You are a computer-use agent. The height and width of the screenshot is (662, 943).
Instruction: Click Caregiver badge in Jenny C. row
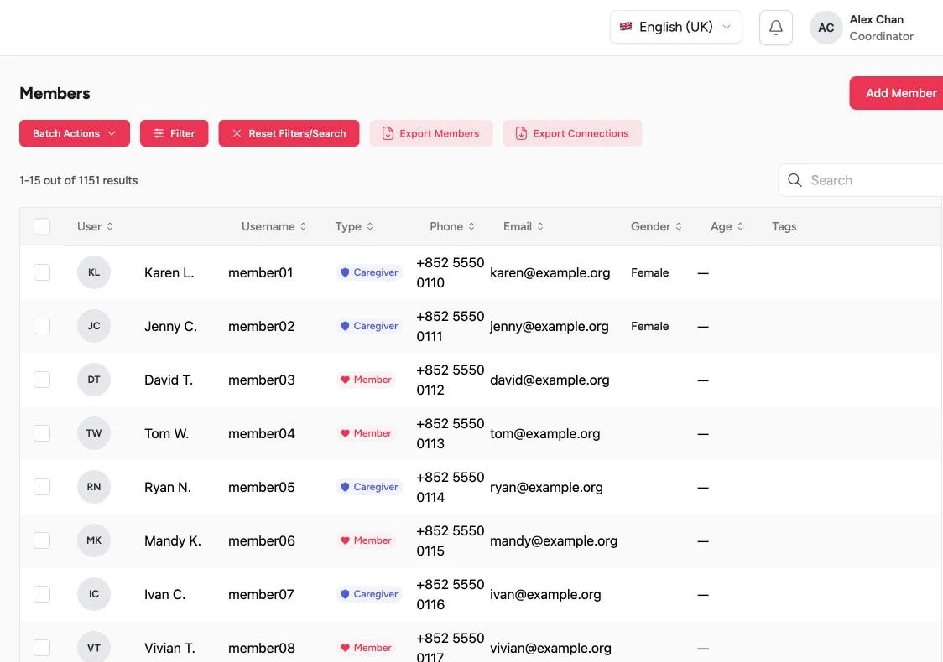click(x=368, y=326)
